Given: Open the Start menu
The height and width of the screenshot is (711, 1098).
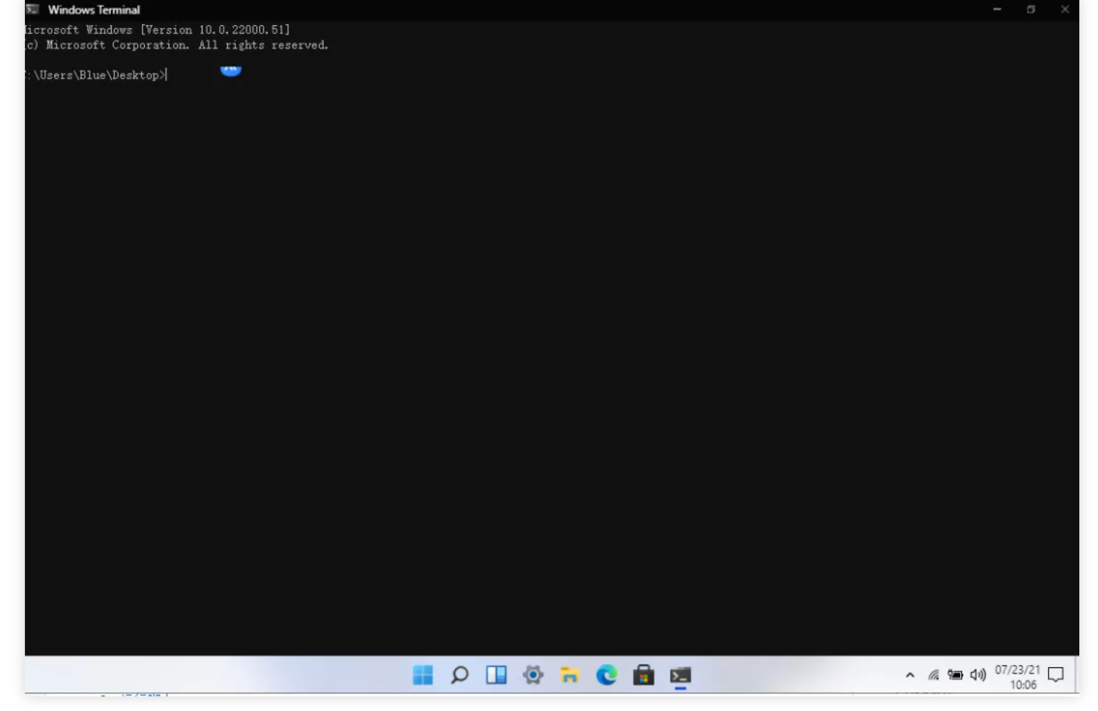Looking at the screenshot, I should point(423,675).
